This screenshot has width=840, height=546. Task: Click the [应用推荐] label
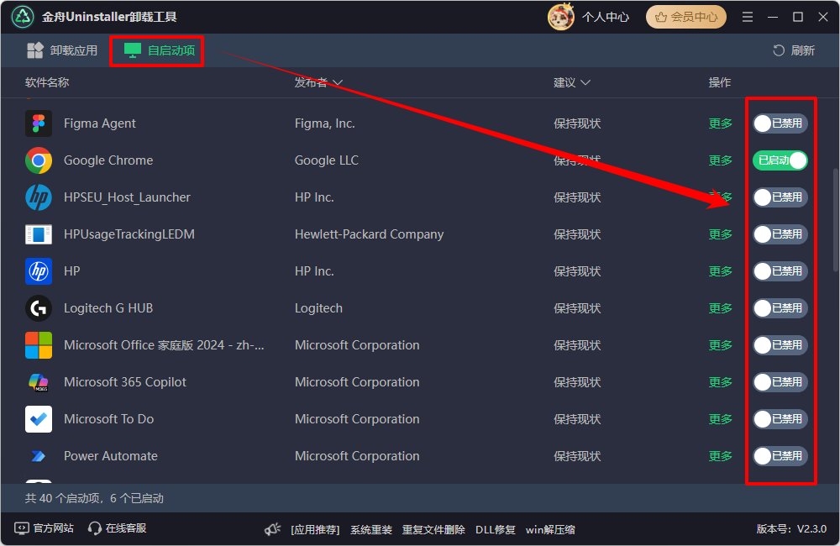(x=315, y=530)
